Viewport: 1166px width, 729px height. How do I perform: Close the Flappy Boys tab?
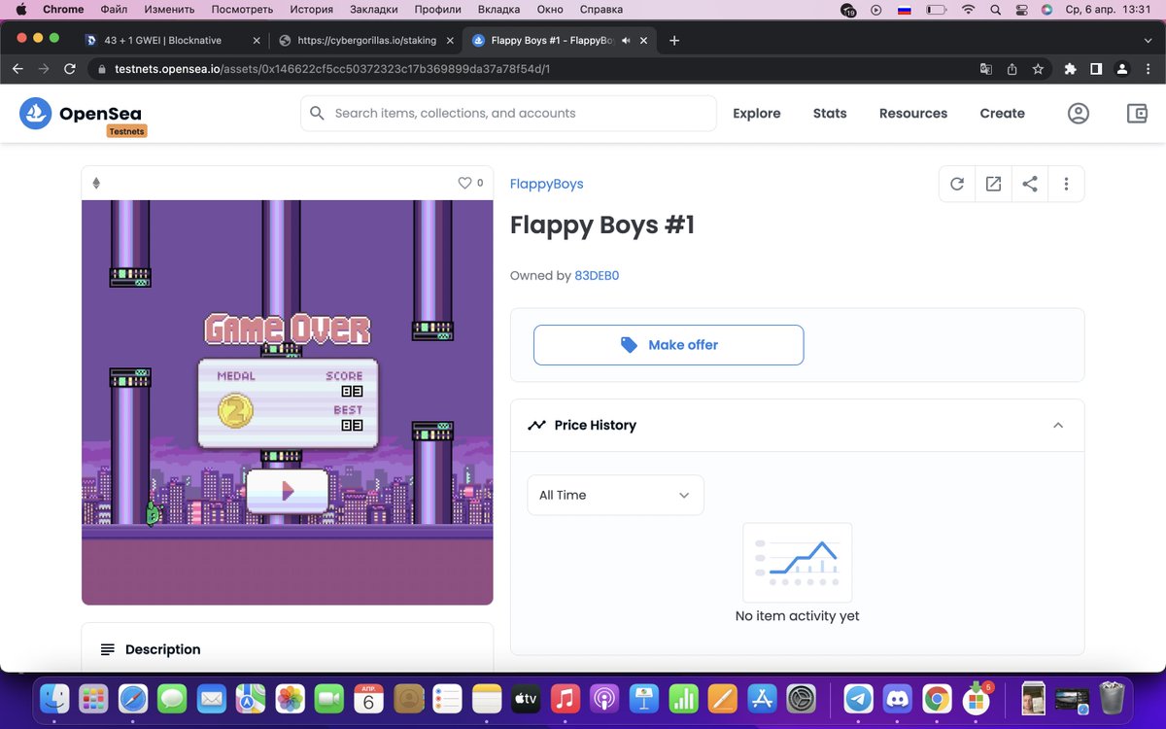[x=642, y=41]
